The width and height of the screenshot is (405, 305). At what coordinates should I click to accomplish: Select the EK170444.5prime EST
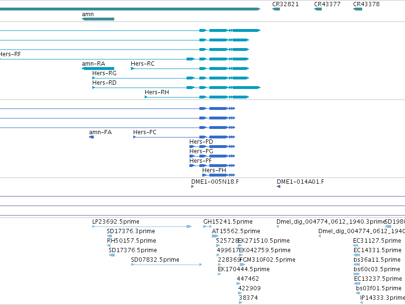pos(219,274)
